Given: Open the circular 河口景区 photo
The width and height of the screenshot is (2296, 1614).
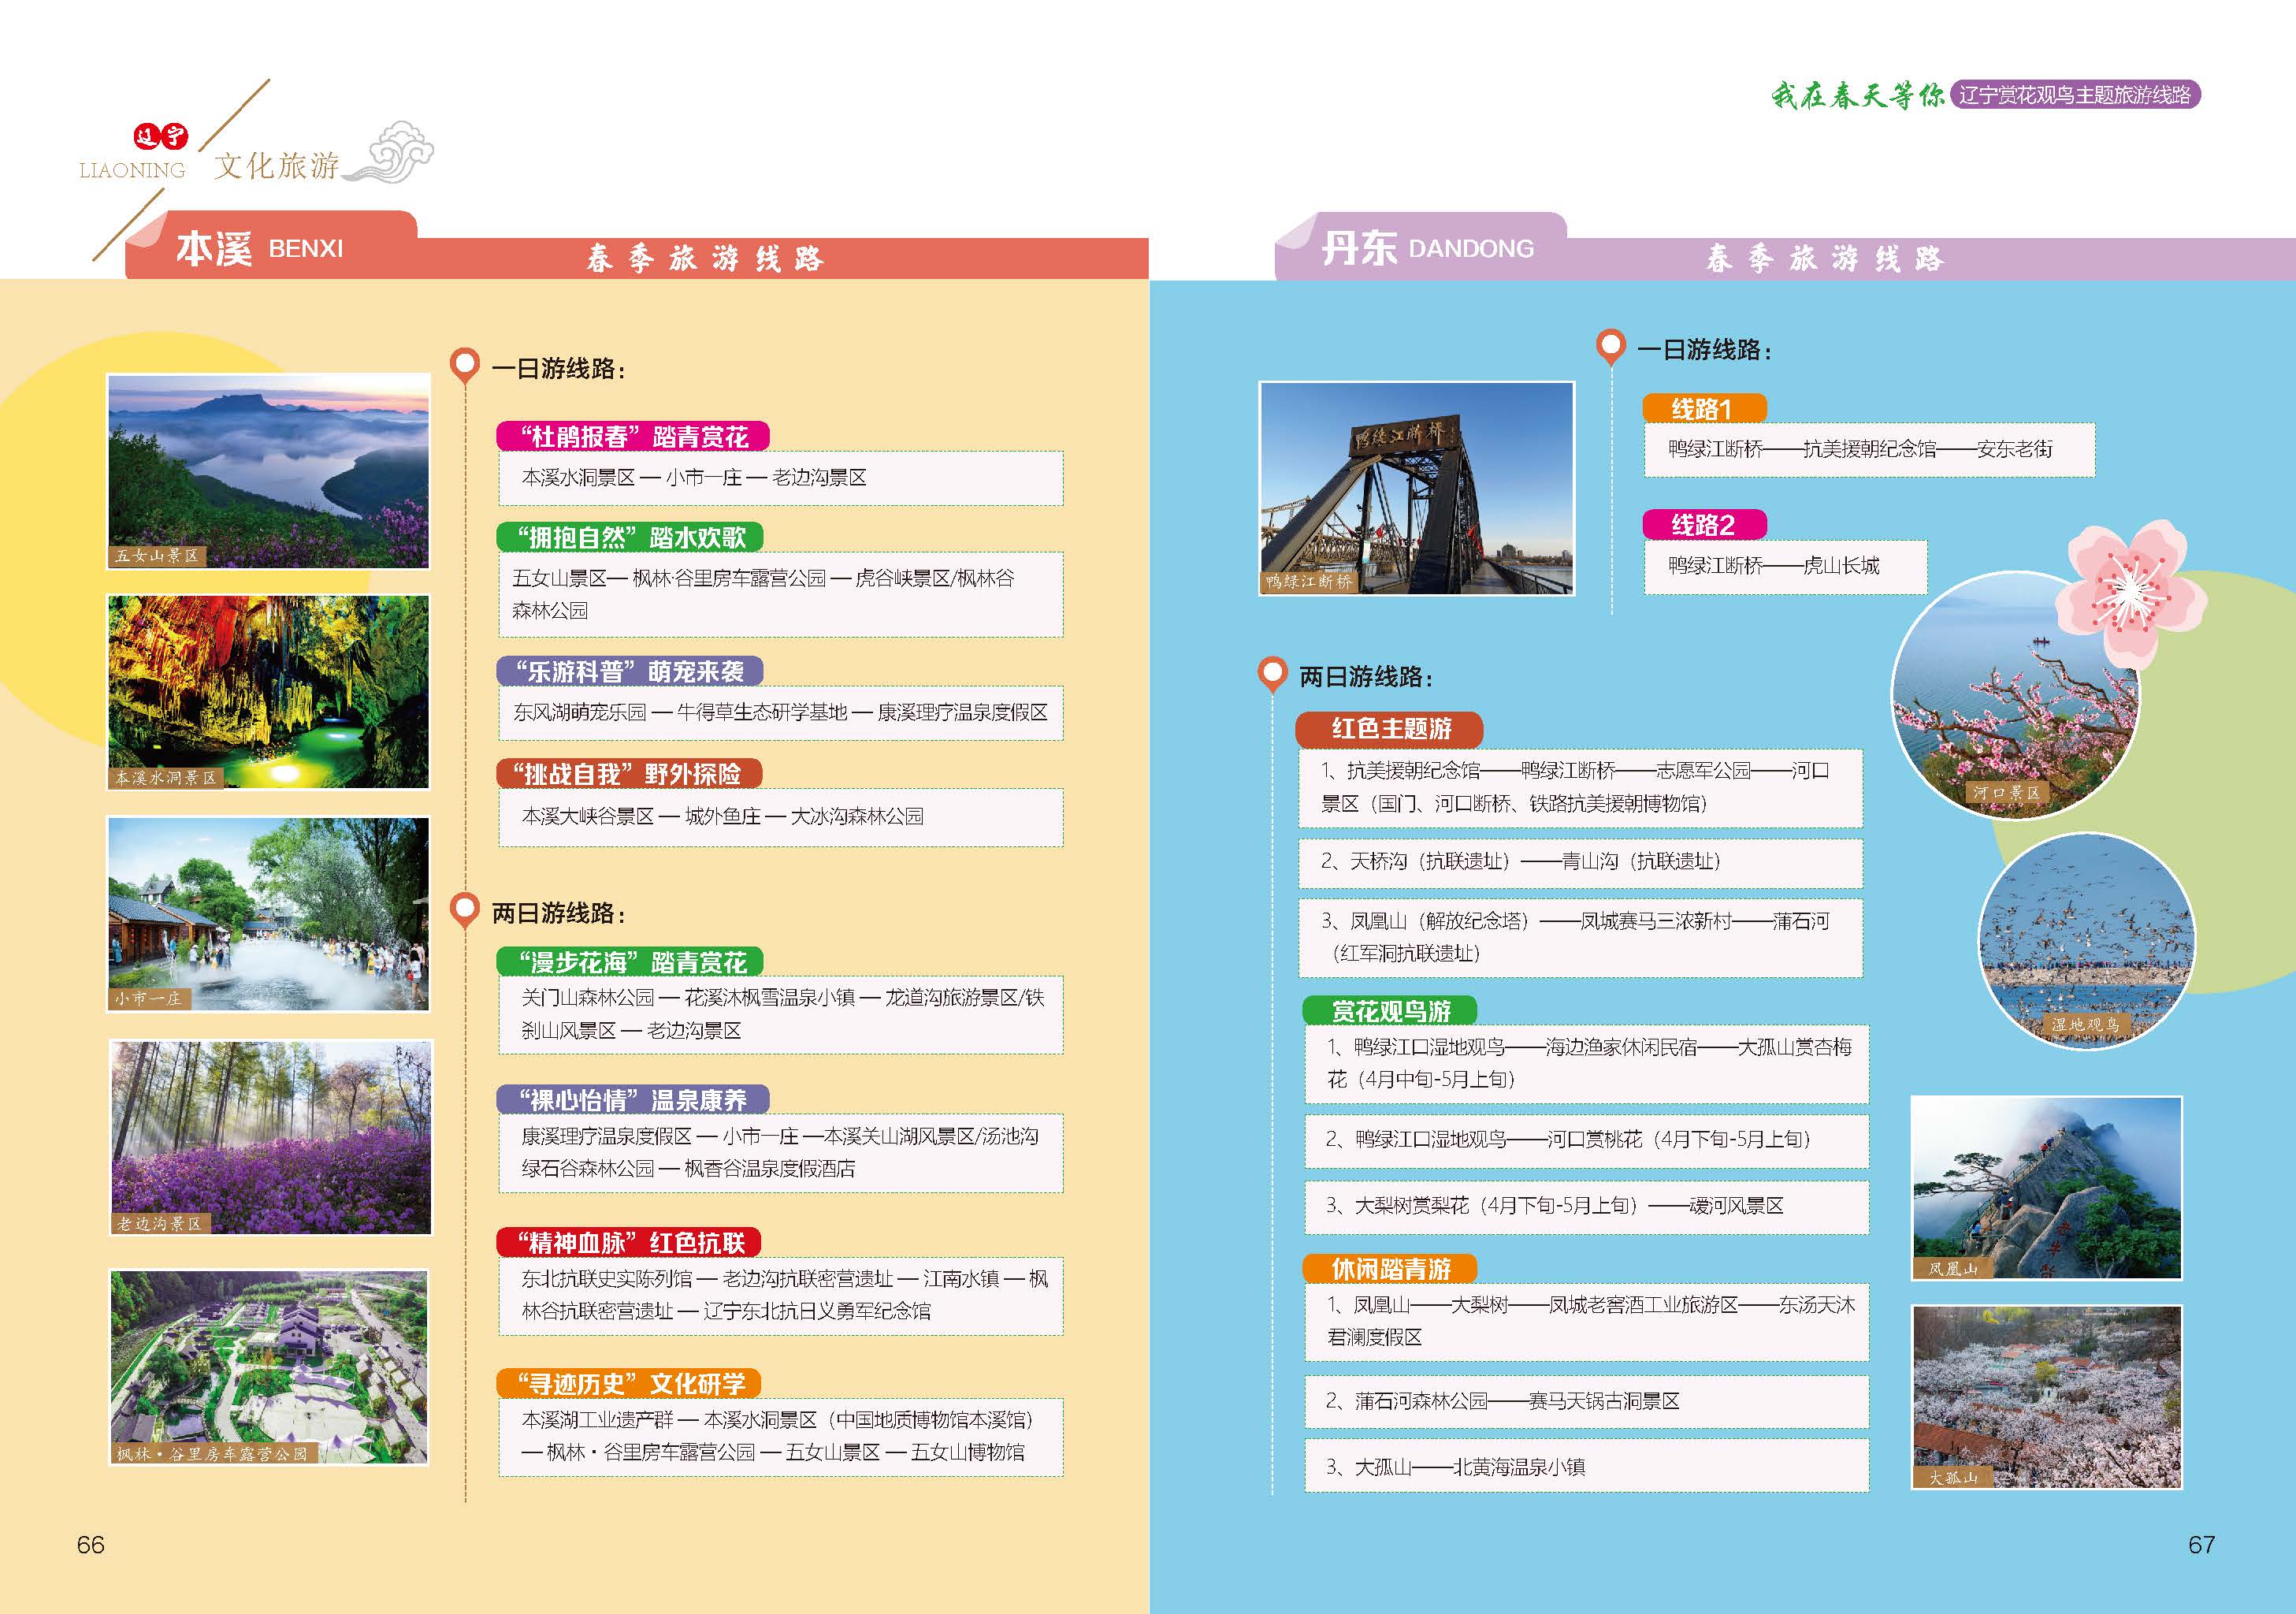Looking at the screenshot, I should pyautogui.click(x=2015, y=695).
